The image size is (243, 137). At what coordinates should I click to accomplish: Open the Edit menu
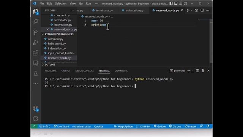(x=49, y=3)
